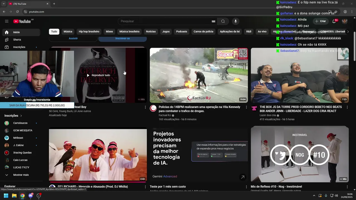Open the Mix de Reflexo #10 thumbnail
356x200 pixels.
pyautogui.click(x=300, y=154)
